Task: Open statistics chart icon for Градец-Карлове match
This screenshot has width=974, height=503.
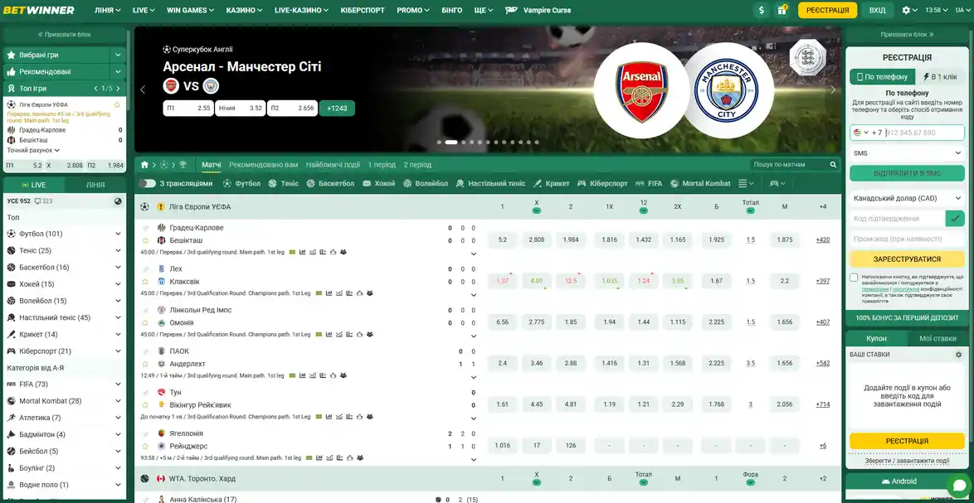Action: coord(303,253)
